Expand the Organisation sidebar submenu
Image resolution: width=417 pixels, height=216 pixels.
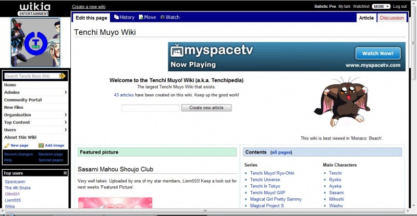pos(65,115)
